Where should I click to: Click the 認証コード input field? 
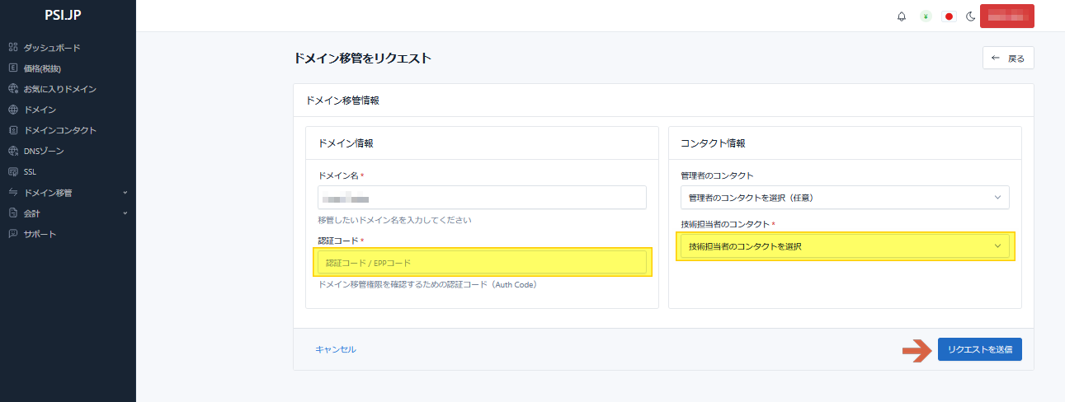click(482, 263)
